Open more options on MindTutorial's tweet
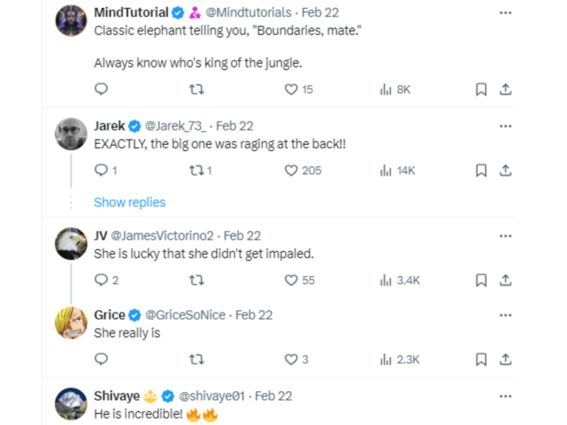 click(505, 13)
